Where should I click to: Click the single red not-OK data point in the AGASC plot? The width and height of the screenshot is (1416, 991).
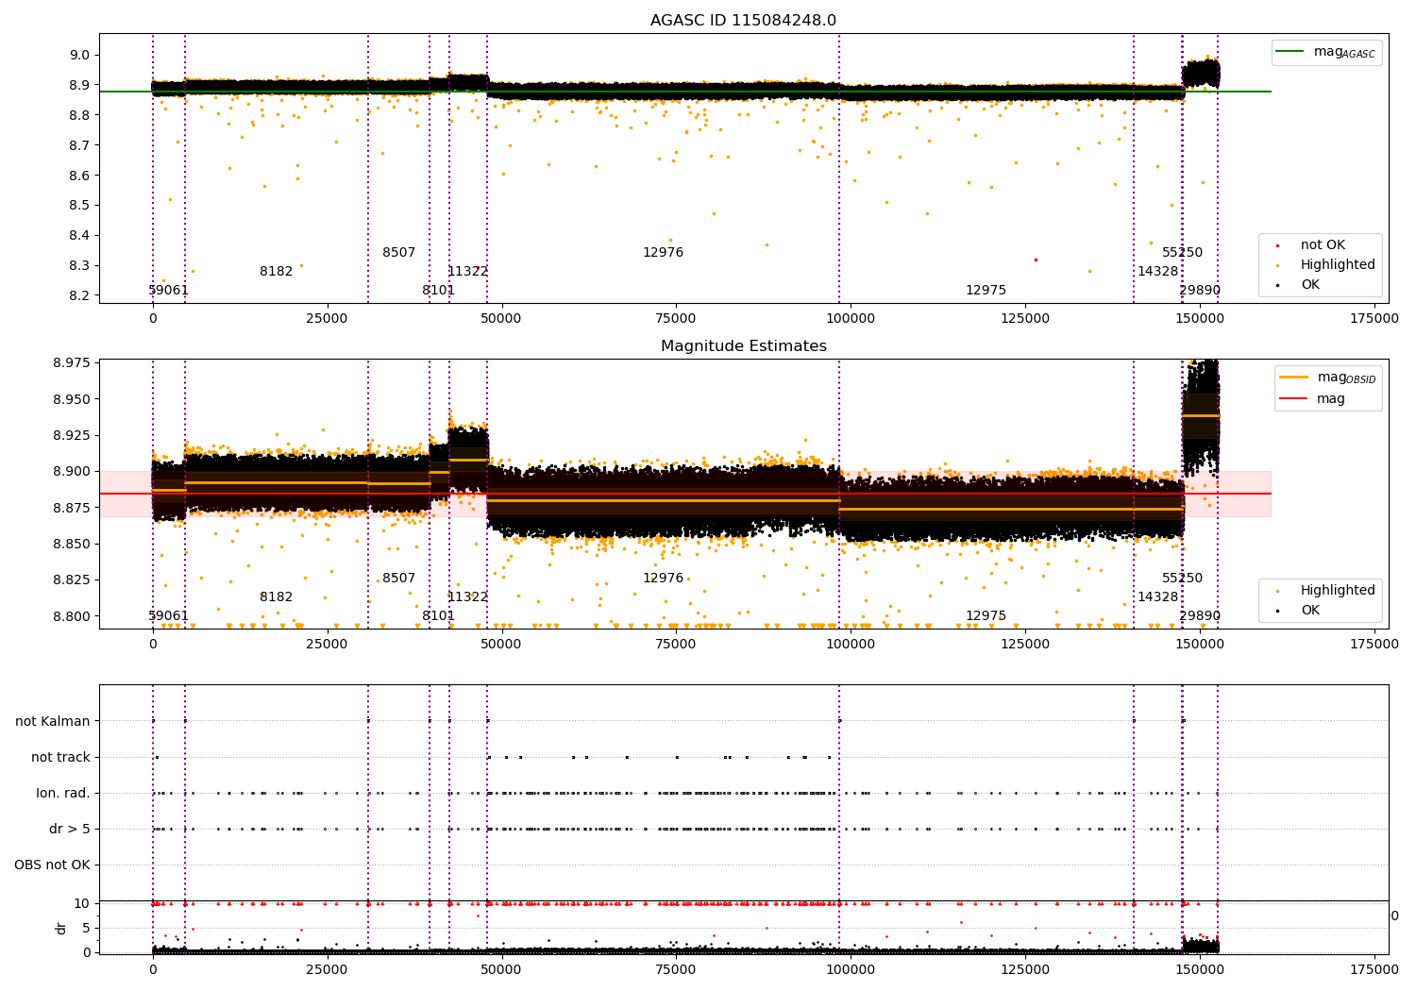[x=1036, y=260]
